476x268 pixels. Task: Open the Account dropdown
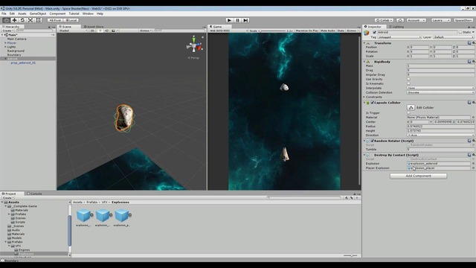(x=416, y=20)
